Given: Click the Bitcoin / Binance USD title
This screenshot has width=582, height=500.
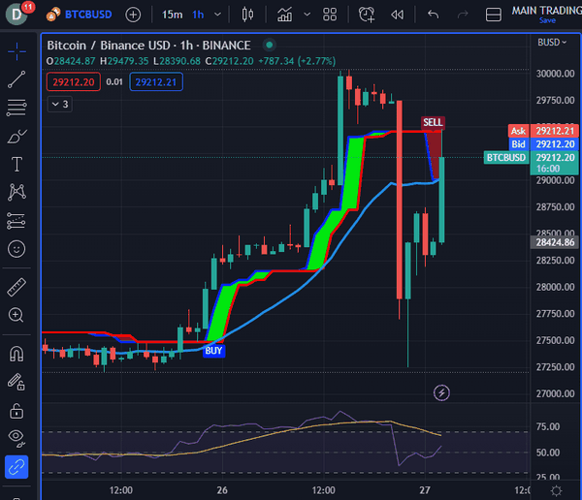Looking at the screenshot, I should click(148, 46).
